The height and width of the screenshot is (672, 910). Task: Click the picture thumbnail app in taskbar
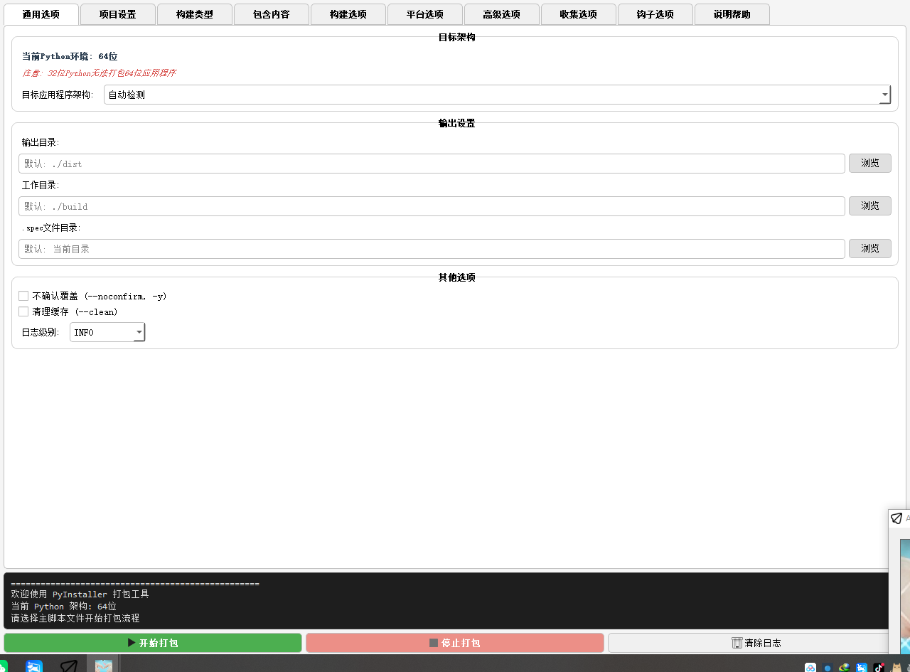point(104,666)
